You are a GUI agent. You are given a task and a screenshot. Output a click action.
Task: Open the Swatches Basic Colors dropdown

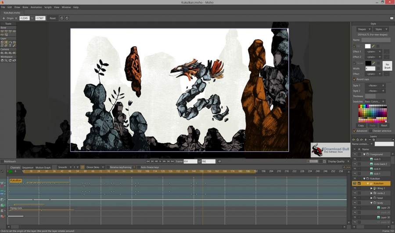tap(375, 102)
